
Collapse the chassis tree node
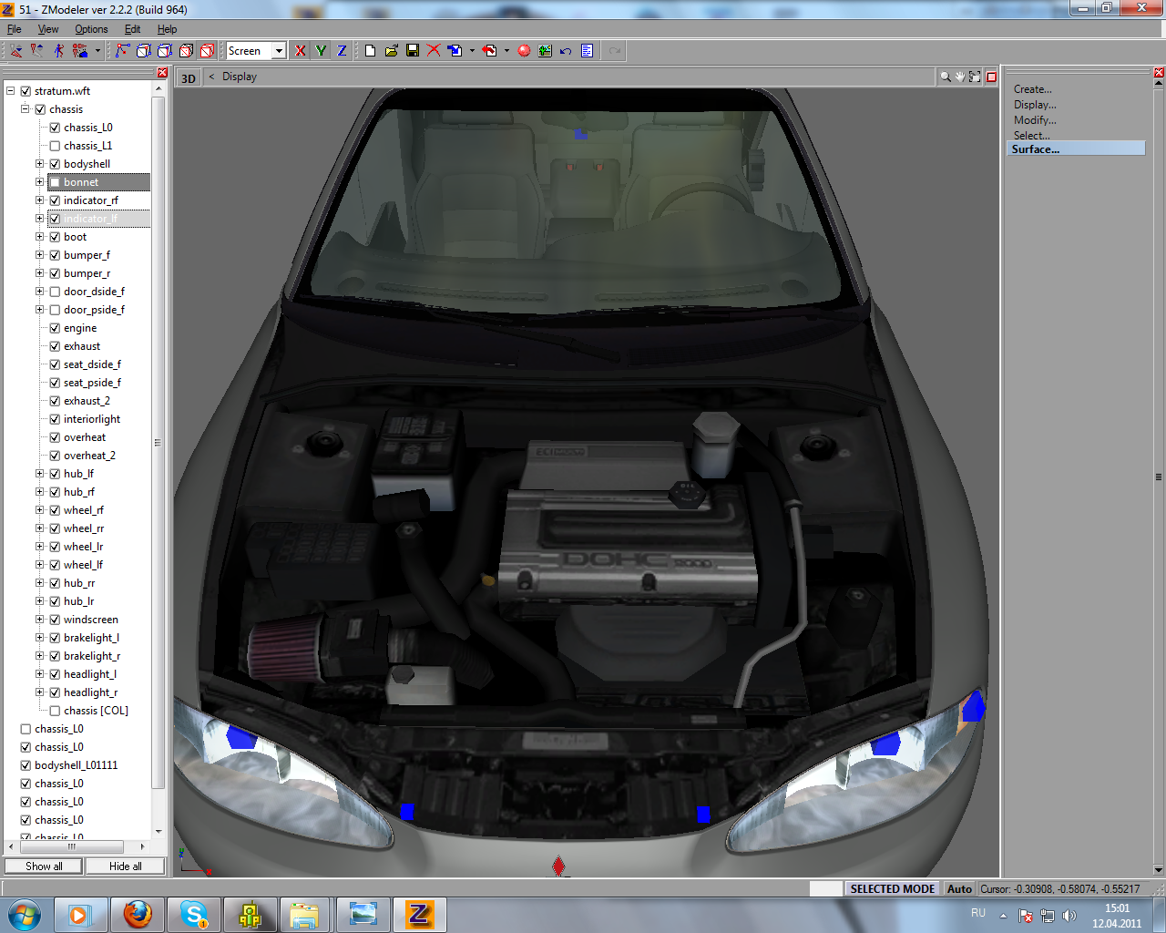[26, 109]
